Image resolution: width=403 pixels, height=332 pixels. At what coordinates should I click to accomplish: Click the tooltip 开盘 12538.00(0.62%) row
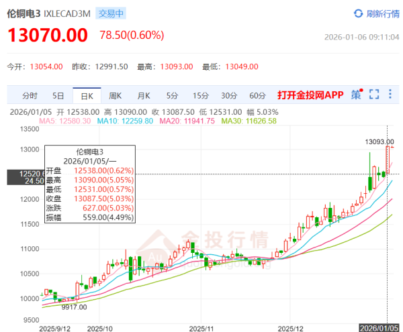90,170
